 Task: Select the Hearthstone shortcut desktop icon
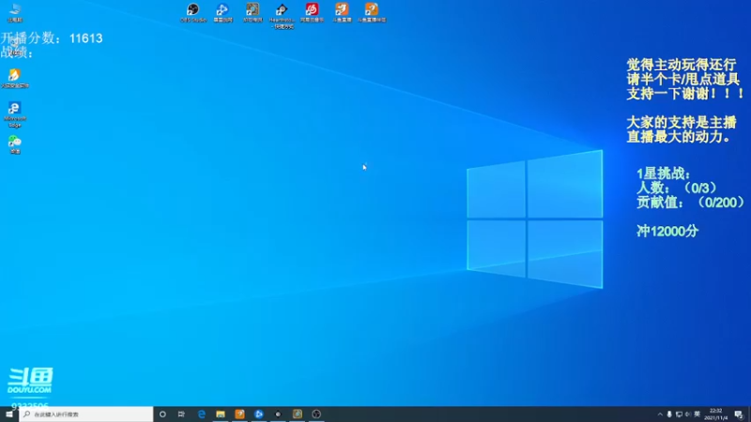(282, 16)
